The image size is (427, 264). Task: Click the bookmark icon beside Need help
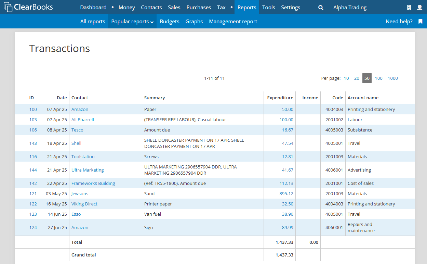(421, 22)
